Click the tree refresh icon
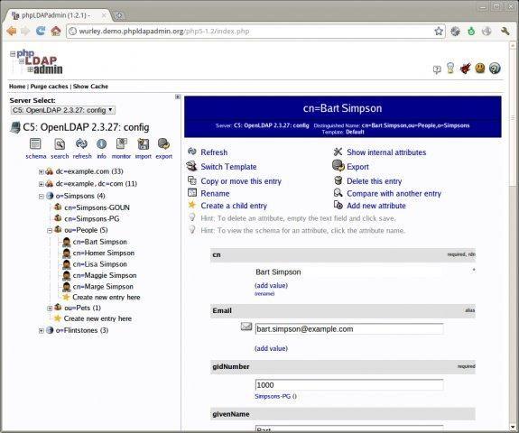 [81, 144]
